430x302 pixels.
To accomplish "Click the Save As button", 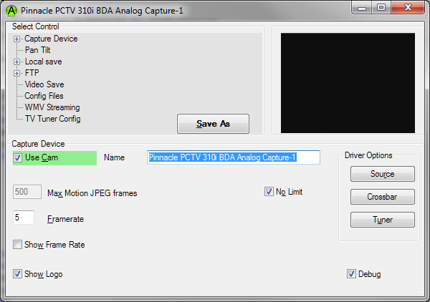I will pyautogui.click(x=213, y=124).
